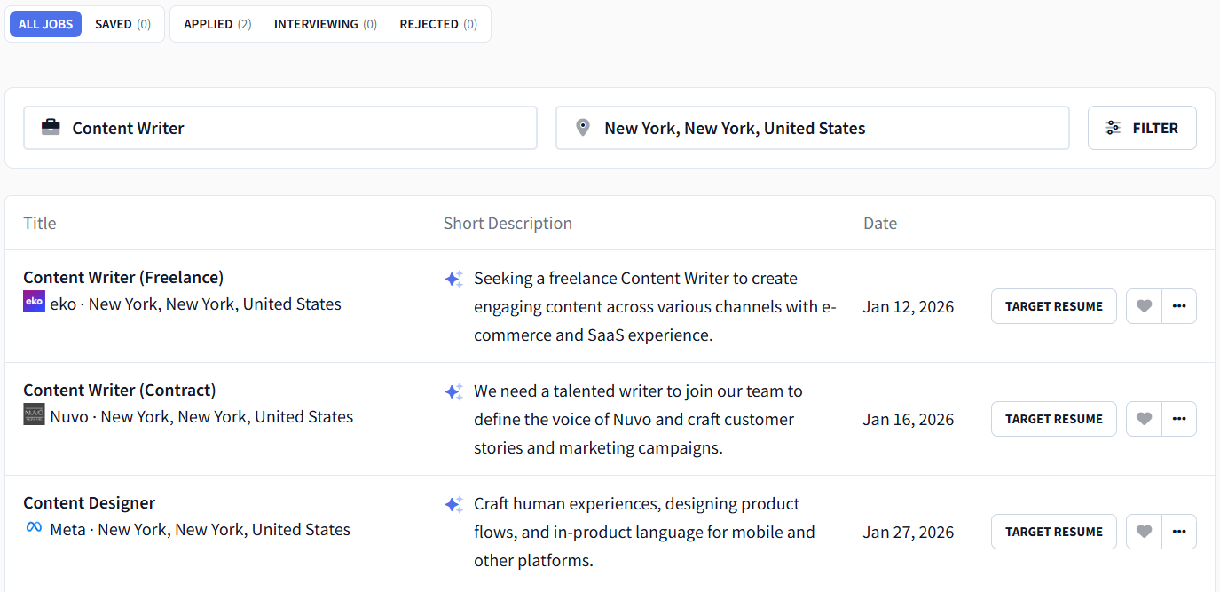The image size is (1220, 592).
Task: Target resume for the Meta Content Designer job
Action: point(1054,532)
